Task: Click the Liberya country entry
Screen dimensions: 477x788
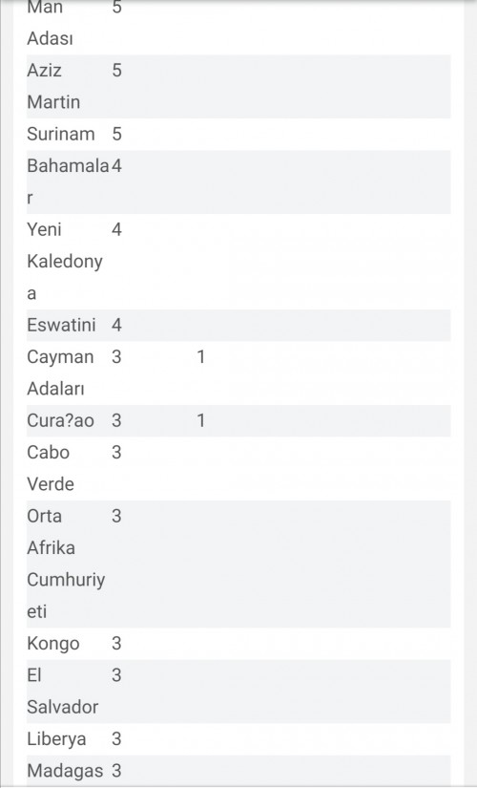Action: pos(56,739)
